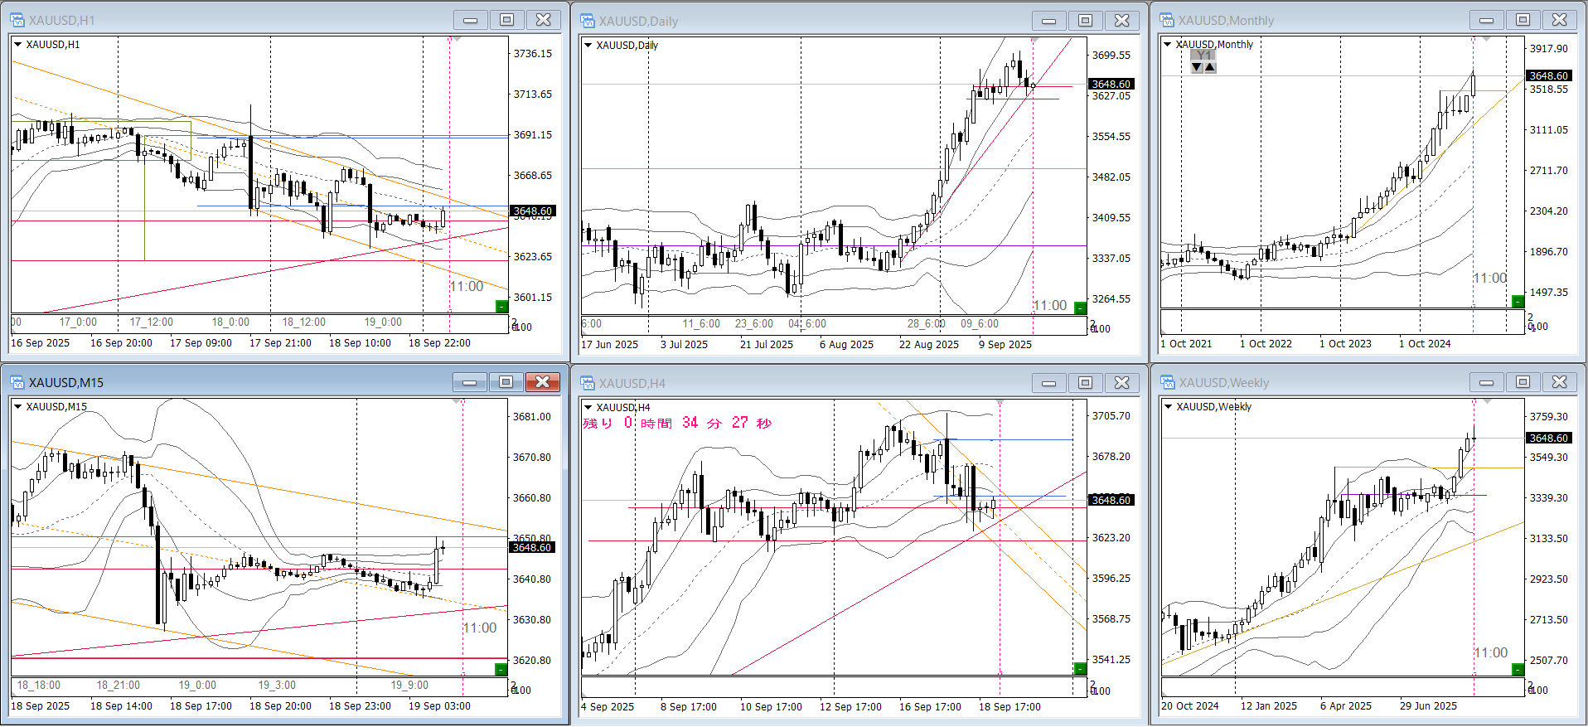This screenshot has width=1588, height=727.
Task: Toggle the green minus box on Daily chart
Action: pyautogui.click(x=1080, y=308)
